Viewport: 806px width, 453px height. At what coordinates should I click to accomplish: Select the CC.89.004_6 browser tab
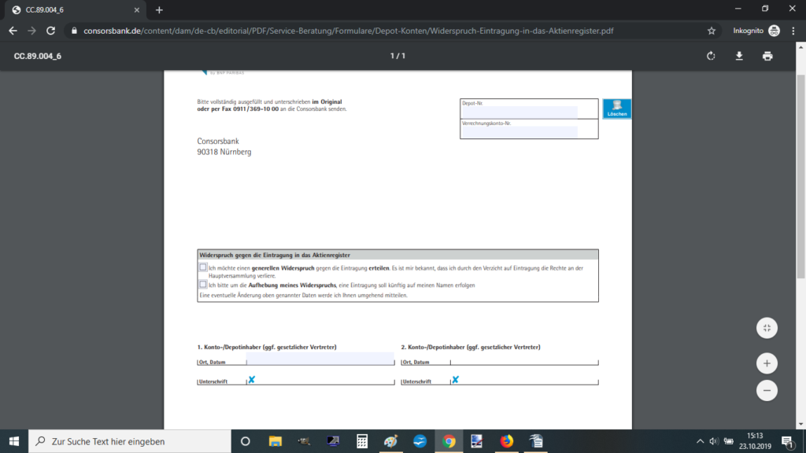(75, 9)
